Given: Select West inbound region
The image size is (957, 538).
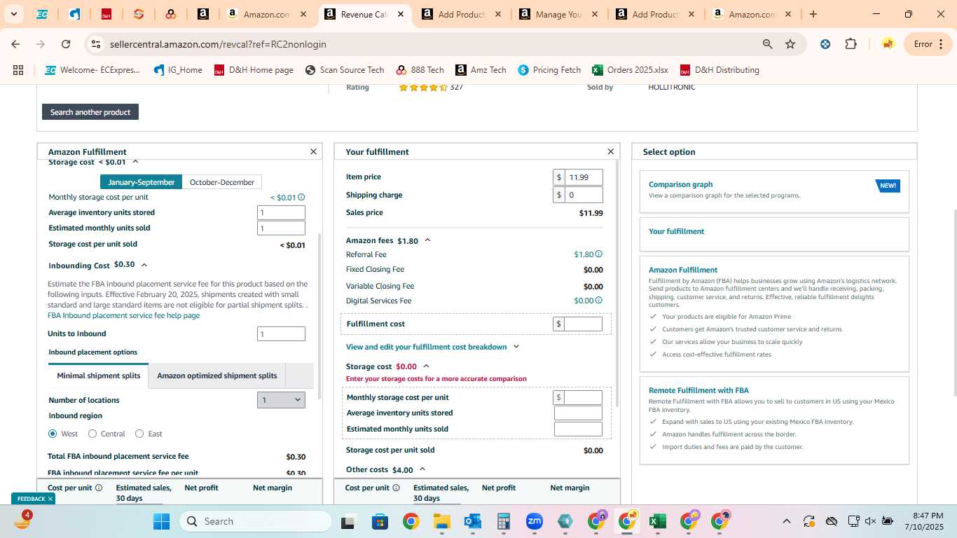Looking at the screenshot, I should (x=53, y=434).
